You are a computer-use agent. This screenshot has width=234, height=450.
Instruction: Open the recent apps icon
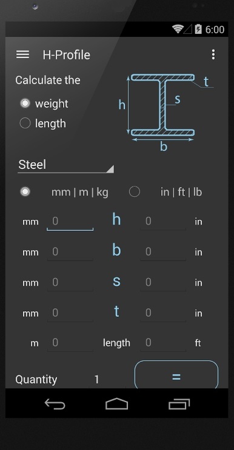click(x=179, y=404)
